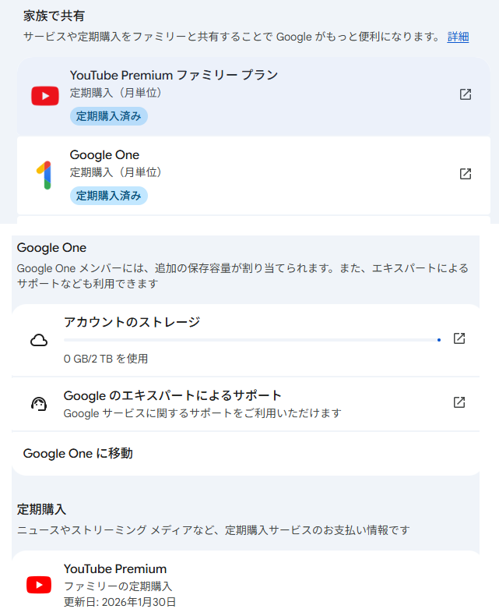This screenshot has width=499, height=616.
Task: Open Google のエキスパートによるサポート row title
Action: point(172,395)
